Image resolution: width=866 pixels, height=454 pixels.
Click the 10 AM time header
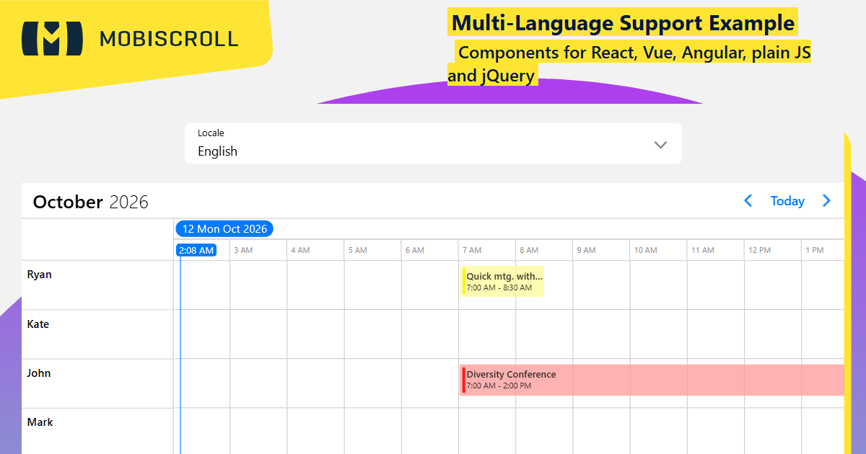pyautogui.click(x=646, y=250)
